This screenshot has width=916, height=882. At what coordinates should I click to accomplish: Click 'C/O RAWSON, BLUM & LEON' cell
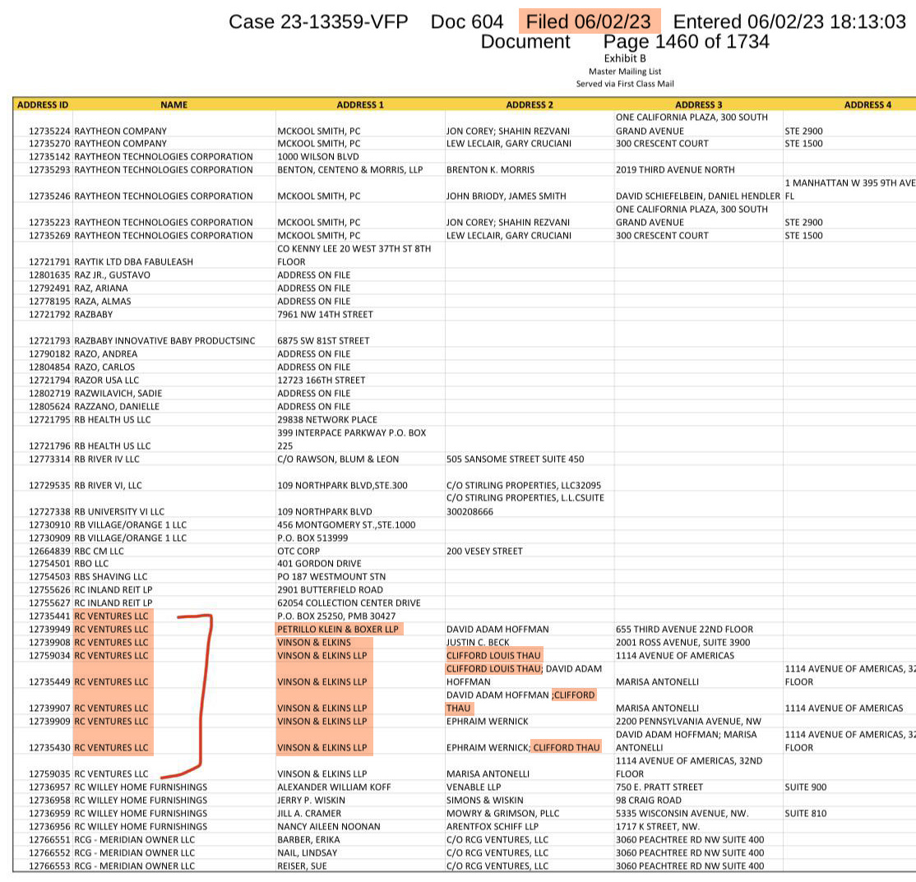point(338,459)
